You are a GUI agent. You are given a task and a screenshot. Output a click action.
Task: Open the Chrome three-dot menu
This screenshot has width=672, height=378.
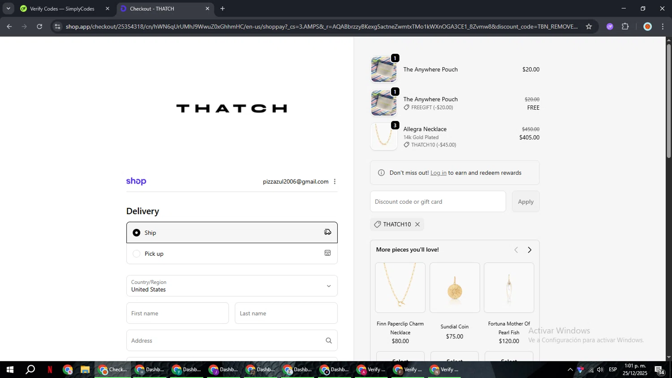coord(663,26)
